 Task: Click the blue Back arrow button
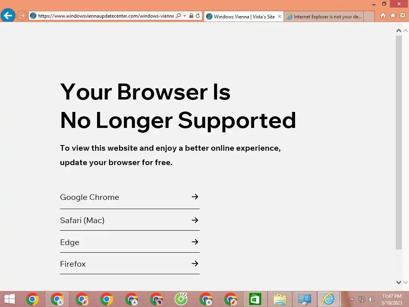coord(8,16)
